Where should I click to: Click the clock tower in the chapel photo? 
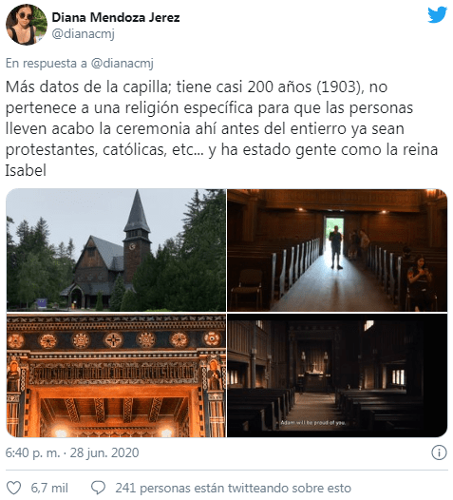tap(137, 236)
